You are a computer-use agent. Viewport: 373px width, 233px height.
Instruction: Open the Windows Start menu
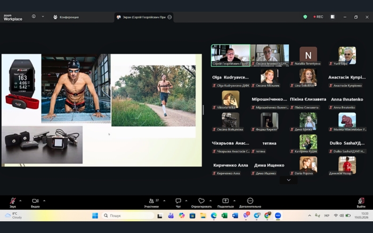pos(95,215)
